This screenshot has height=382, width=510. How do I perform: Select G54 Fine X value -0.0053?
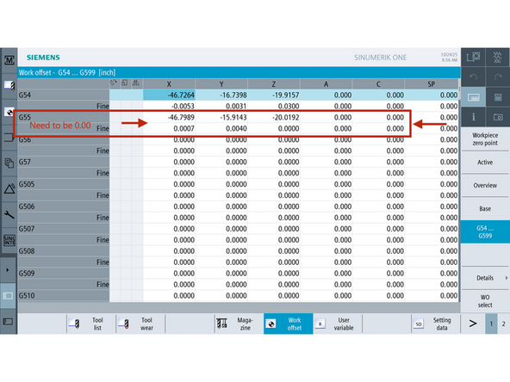(x=169, y=106)
